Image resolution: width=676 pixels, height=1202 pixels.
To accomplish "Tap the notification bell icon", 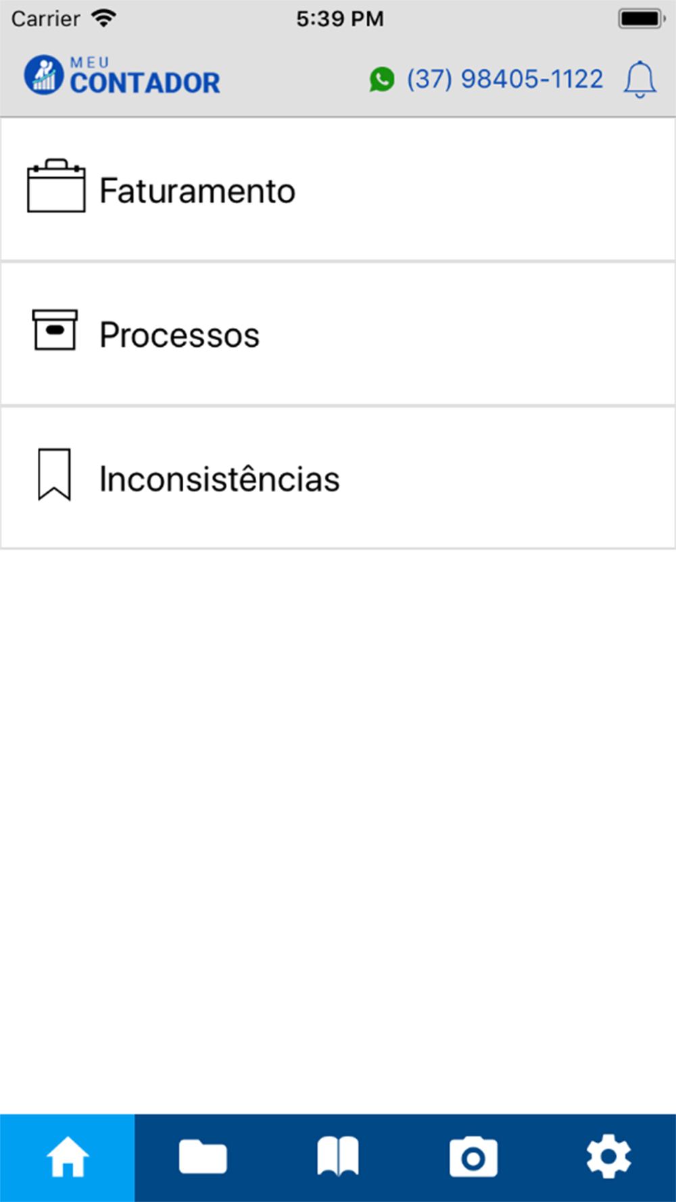I will (639, 80).
